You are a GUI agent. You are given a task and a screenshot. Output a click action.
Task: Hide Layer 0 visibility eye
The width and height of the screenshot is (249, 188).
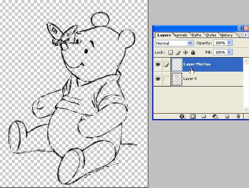(x=158, y=79)
